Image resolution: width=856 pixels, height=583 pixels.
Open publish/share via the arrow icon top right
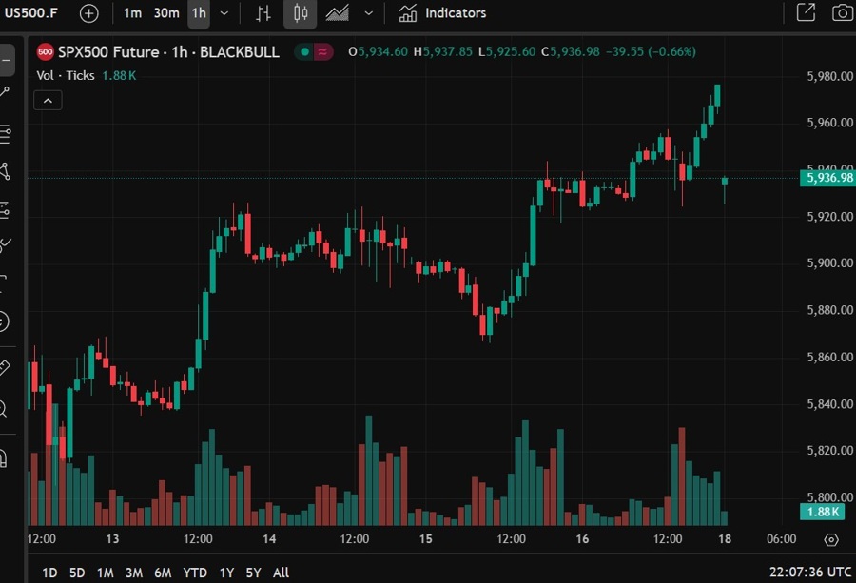tap(804, 13)
